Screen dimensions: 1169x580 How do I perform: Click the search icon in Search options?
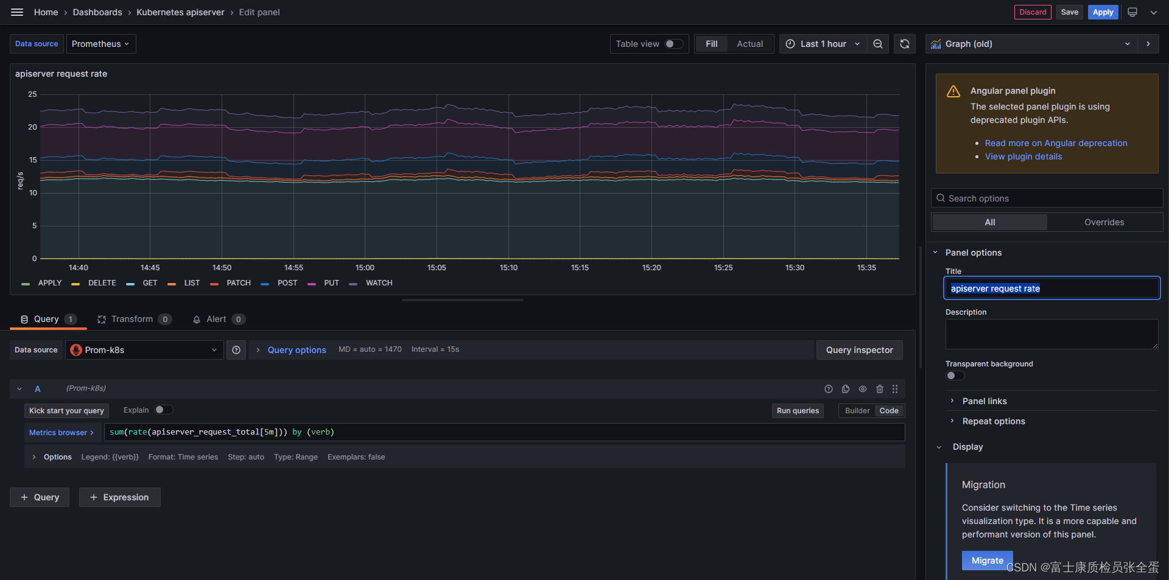(x=941, y=198)
